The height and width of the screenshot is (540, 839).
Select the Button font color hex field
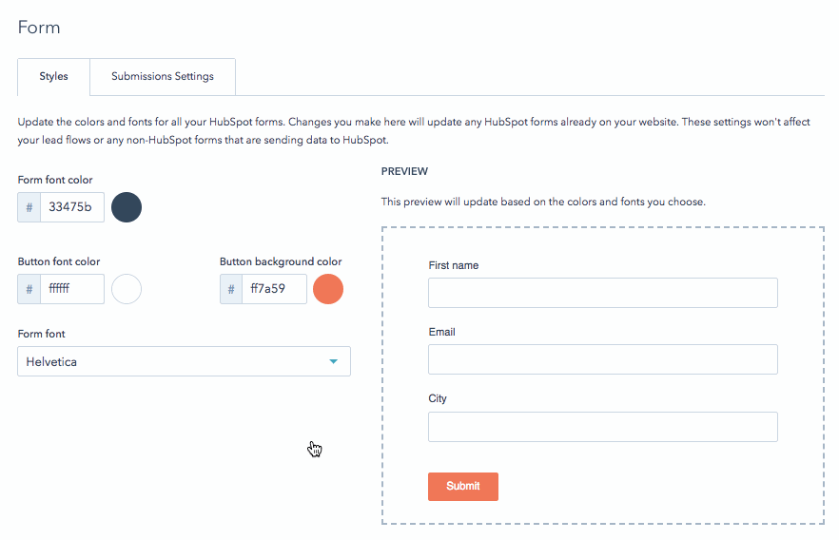pyautogui.click(x=72, y=289)
